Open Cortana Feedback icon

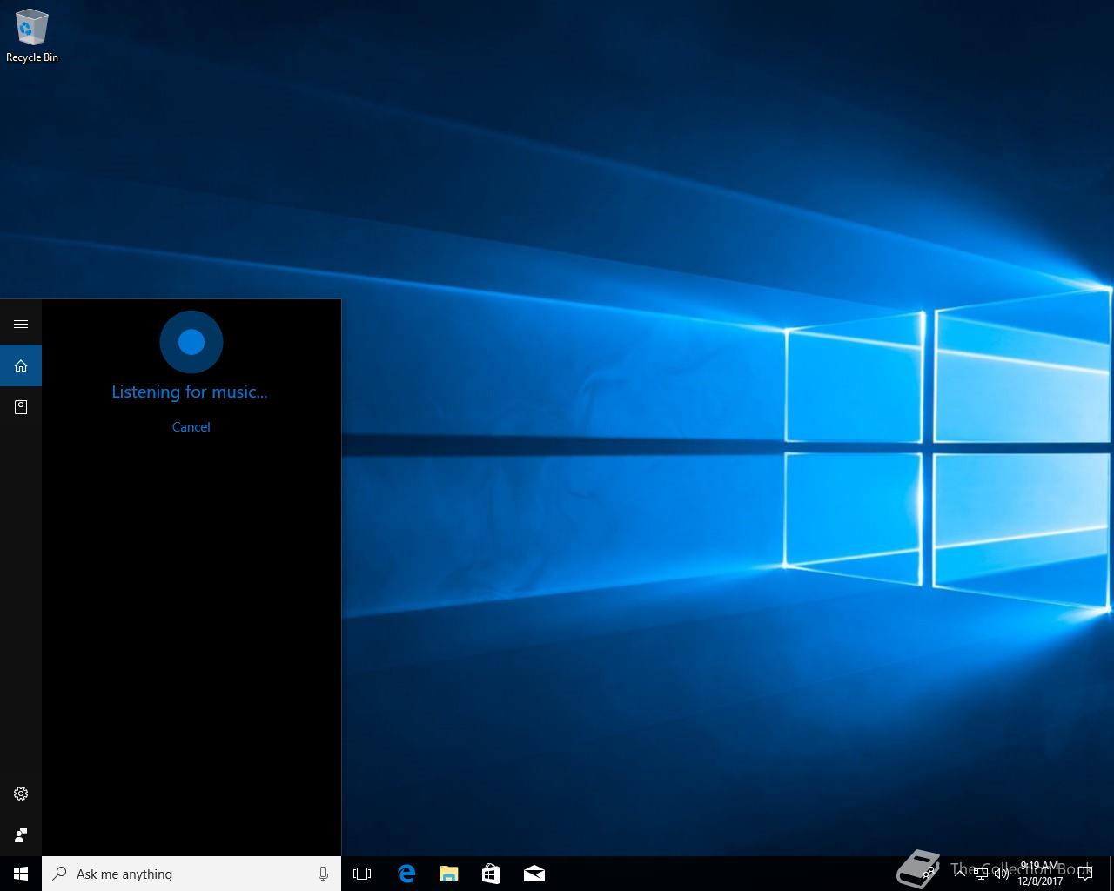click(x=21, y=835)
